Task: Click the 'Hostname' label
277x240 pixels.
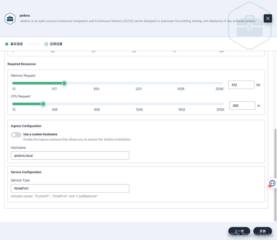Action: pyautogui.click(x=18, y=148)
